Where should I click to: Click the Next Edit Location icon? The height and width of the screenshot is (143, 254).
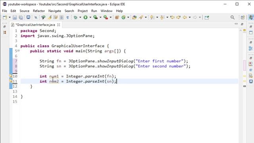coord(178,17)
